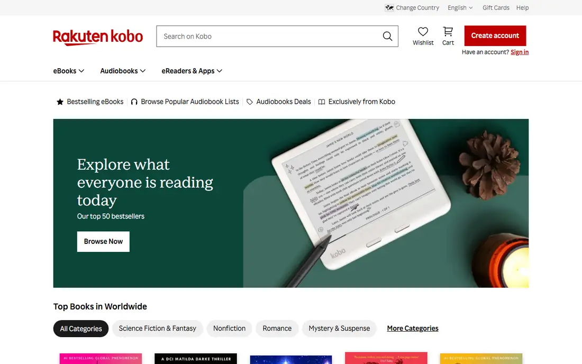Open the Help link
This screenshot has width=582, height=364.
pos(522,7)
